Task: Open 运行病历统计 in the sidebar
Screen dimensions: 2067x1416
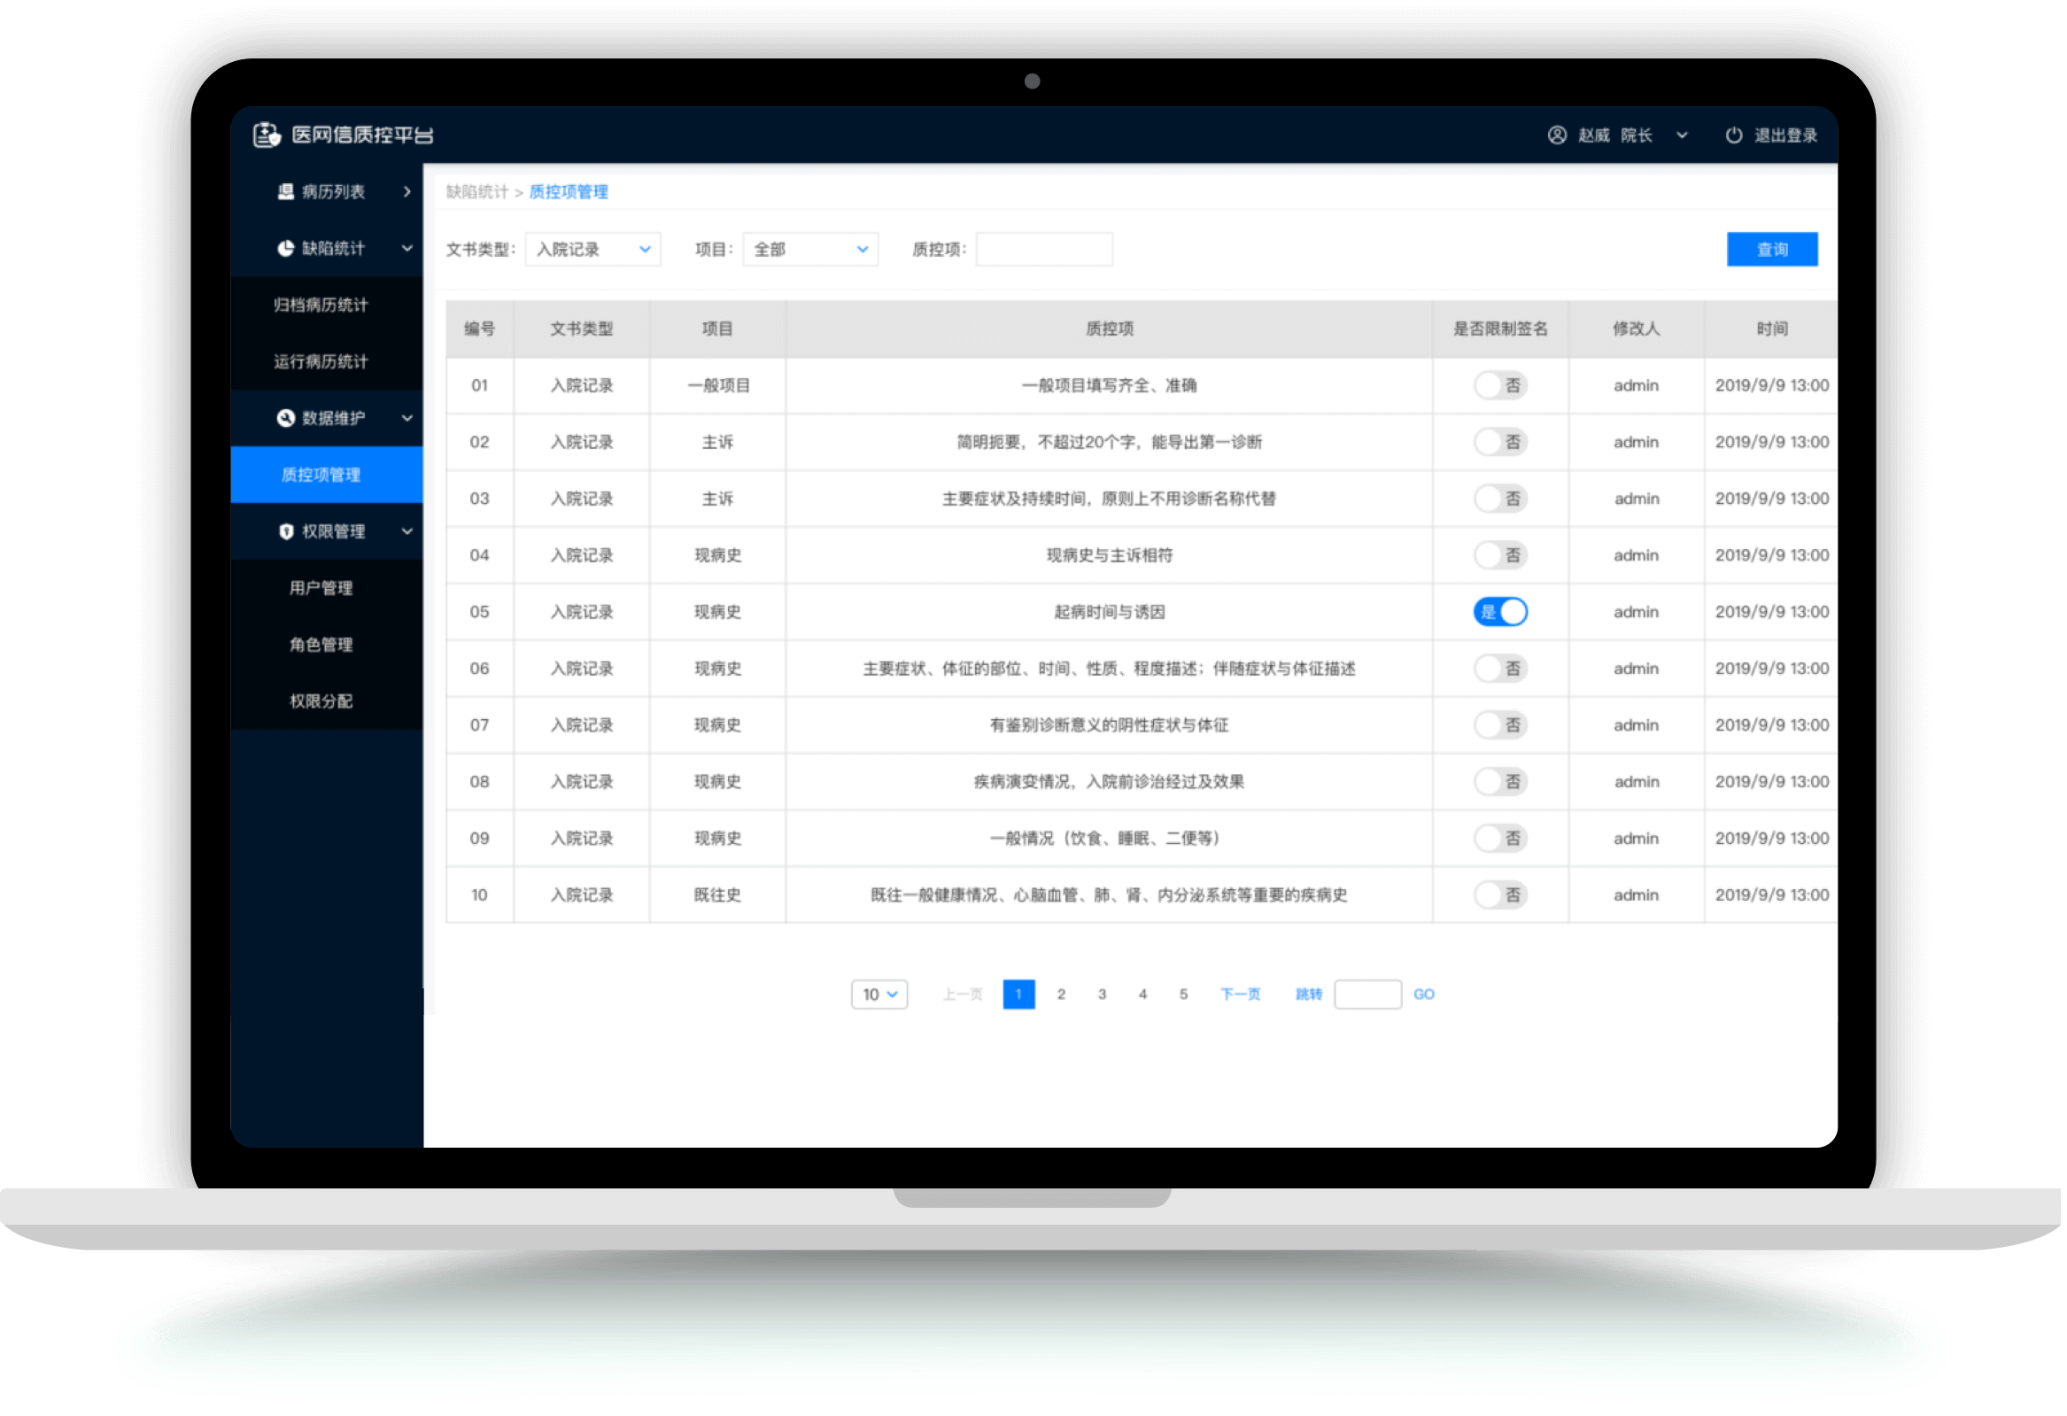Action: pos(328,363)
